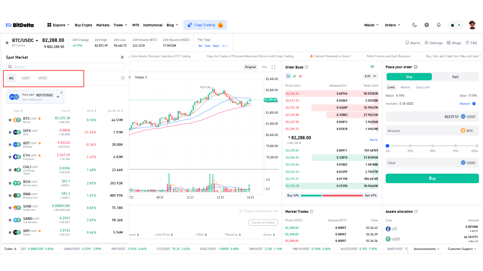Open the Spot Market help question icon
Viewport: 483px width, 271px height.
(x=123, y=78)
